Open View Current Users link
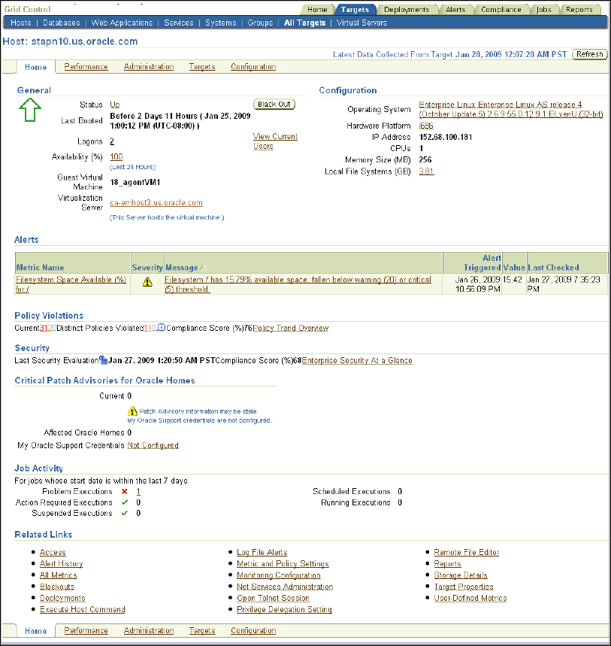 click(275, 141)
